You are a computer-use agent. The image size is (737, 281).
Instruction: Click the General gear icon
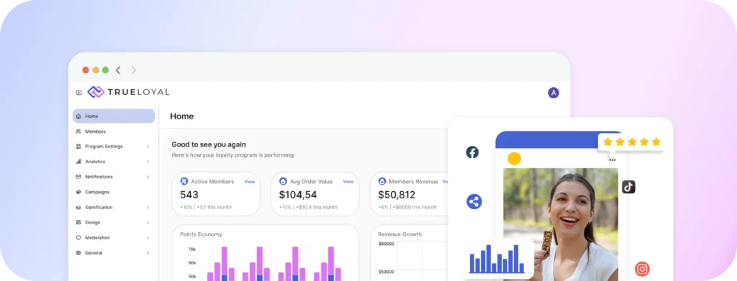[x=78, y=253]
